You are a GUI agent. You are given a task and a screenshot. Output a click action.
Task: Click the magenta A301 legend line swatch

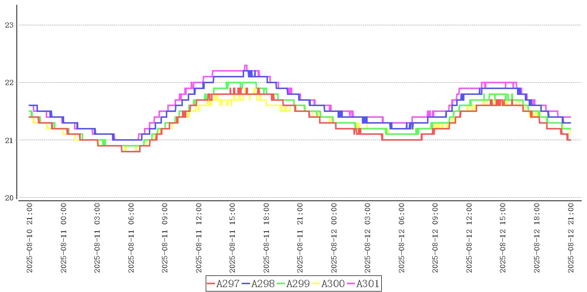pyautogui.click(x=351, y=284)
